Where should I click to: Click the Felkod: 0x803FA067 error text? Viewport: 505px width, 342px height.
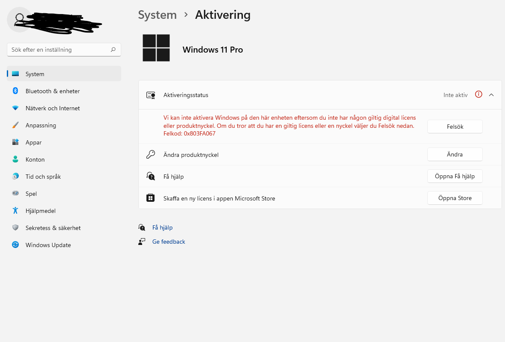(190, 133)
